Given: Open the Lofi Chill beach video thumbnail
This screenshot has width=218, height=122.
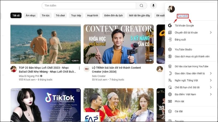Looking at the screenshot, I should click(x=46, y=44).
